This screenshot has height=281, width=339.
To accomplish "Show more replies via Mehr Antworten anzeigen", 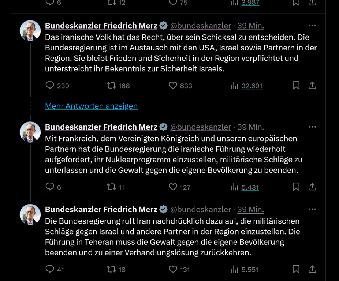I will pos(91,106).
